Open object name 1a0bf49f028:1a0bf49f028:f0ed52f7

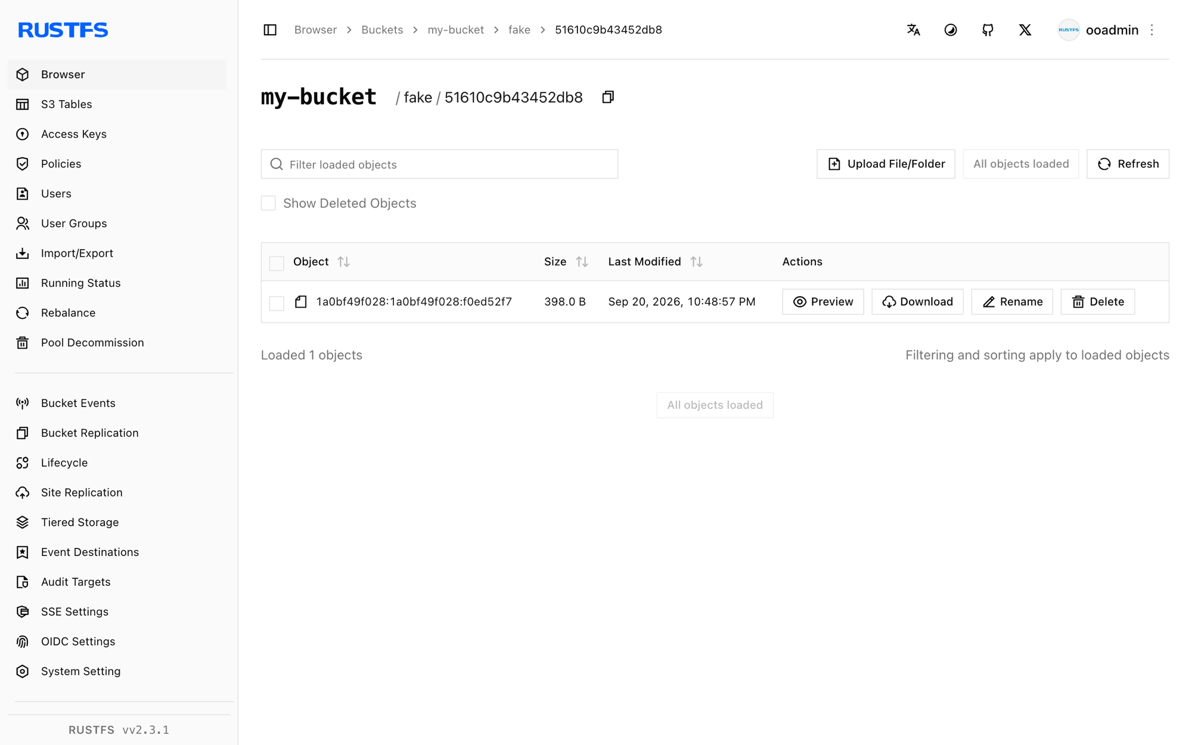click(414, 302)
